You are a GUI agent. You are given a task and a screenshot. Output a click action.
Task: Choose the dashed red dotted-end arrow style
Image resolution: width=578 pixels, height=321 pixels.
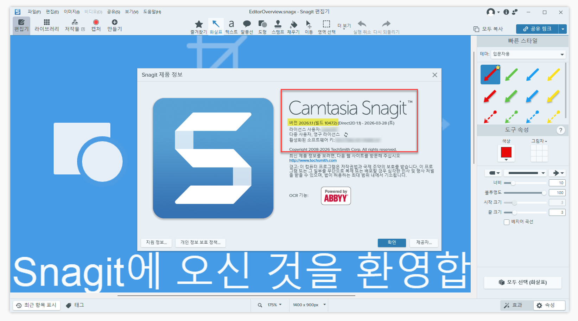pyautogui.click(x=490, y=117)
